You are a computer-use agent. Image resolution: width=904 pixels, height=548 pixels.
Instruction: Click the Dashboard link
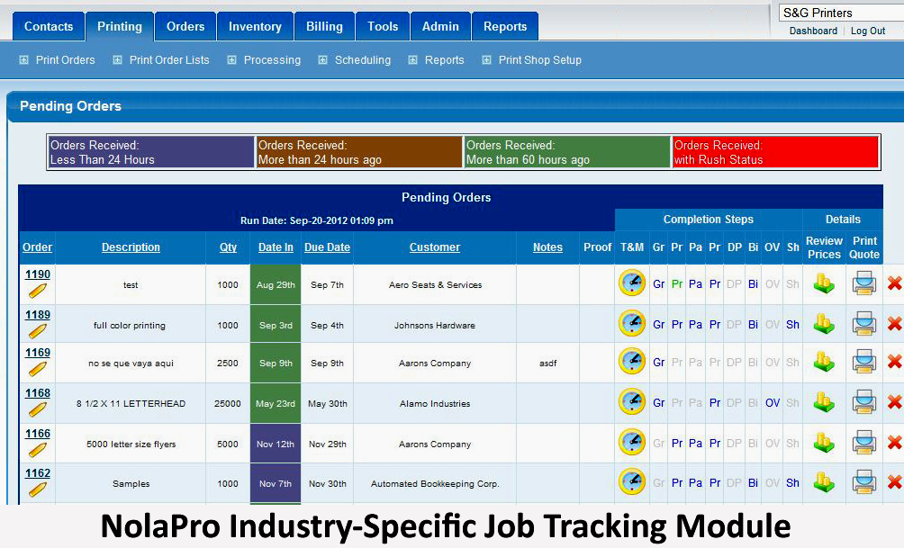[813, 31]
